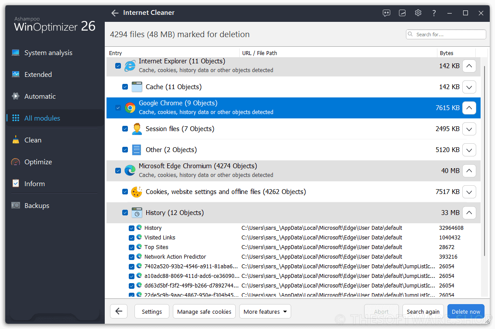495x329 pixels.
Task: Toggle the Google Chrome group checkbox
Action: 118,108
